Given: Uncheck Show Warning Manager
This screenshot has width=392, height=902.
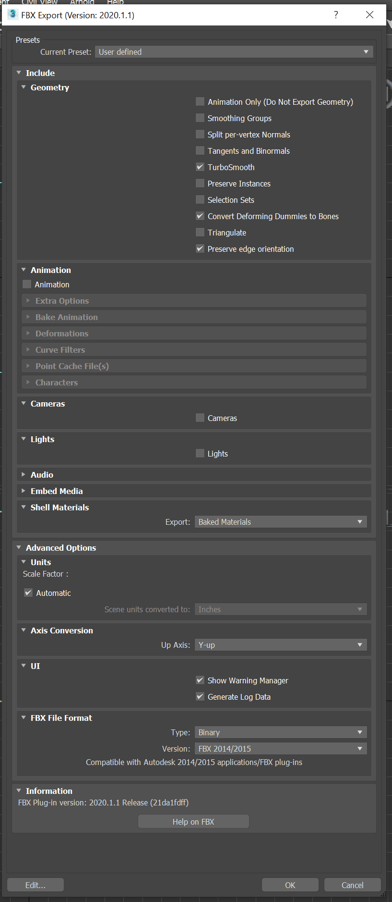Looking at the screenshot, I should tap(200, 680).
